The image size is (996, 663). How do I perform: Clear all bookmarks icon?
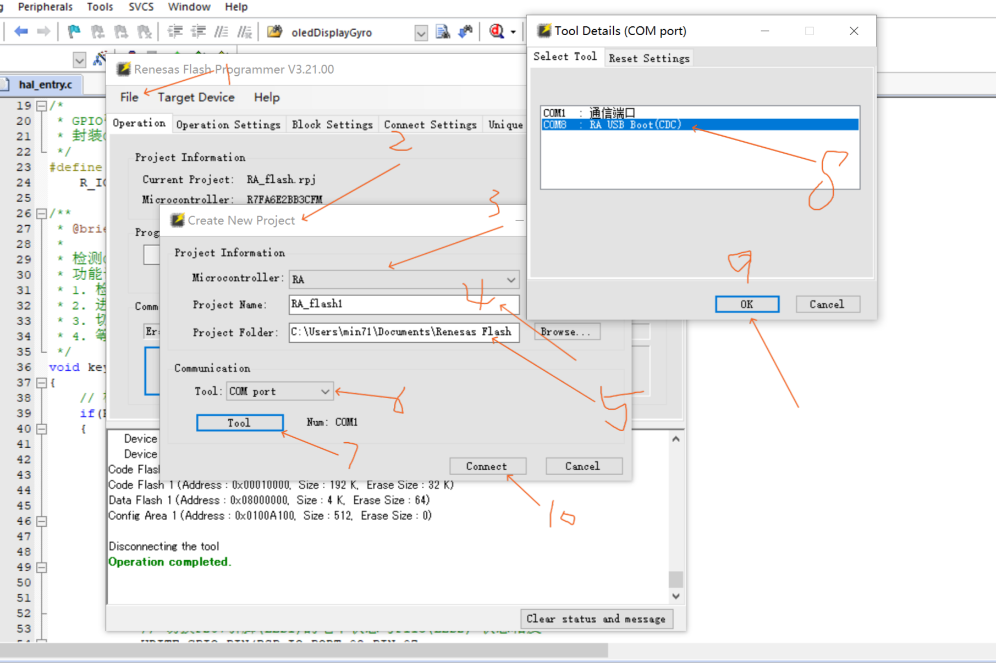[144, 32]
